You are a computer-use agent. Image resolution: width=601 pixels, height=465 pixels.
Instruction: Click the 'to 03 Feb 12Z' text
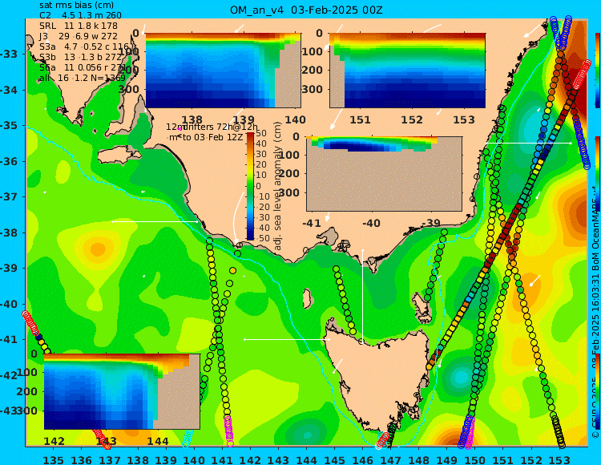(x=212, y=137)
